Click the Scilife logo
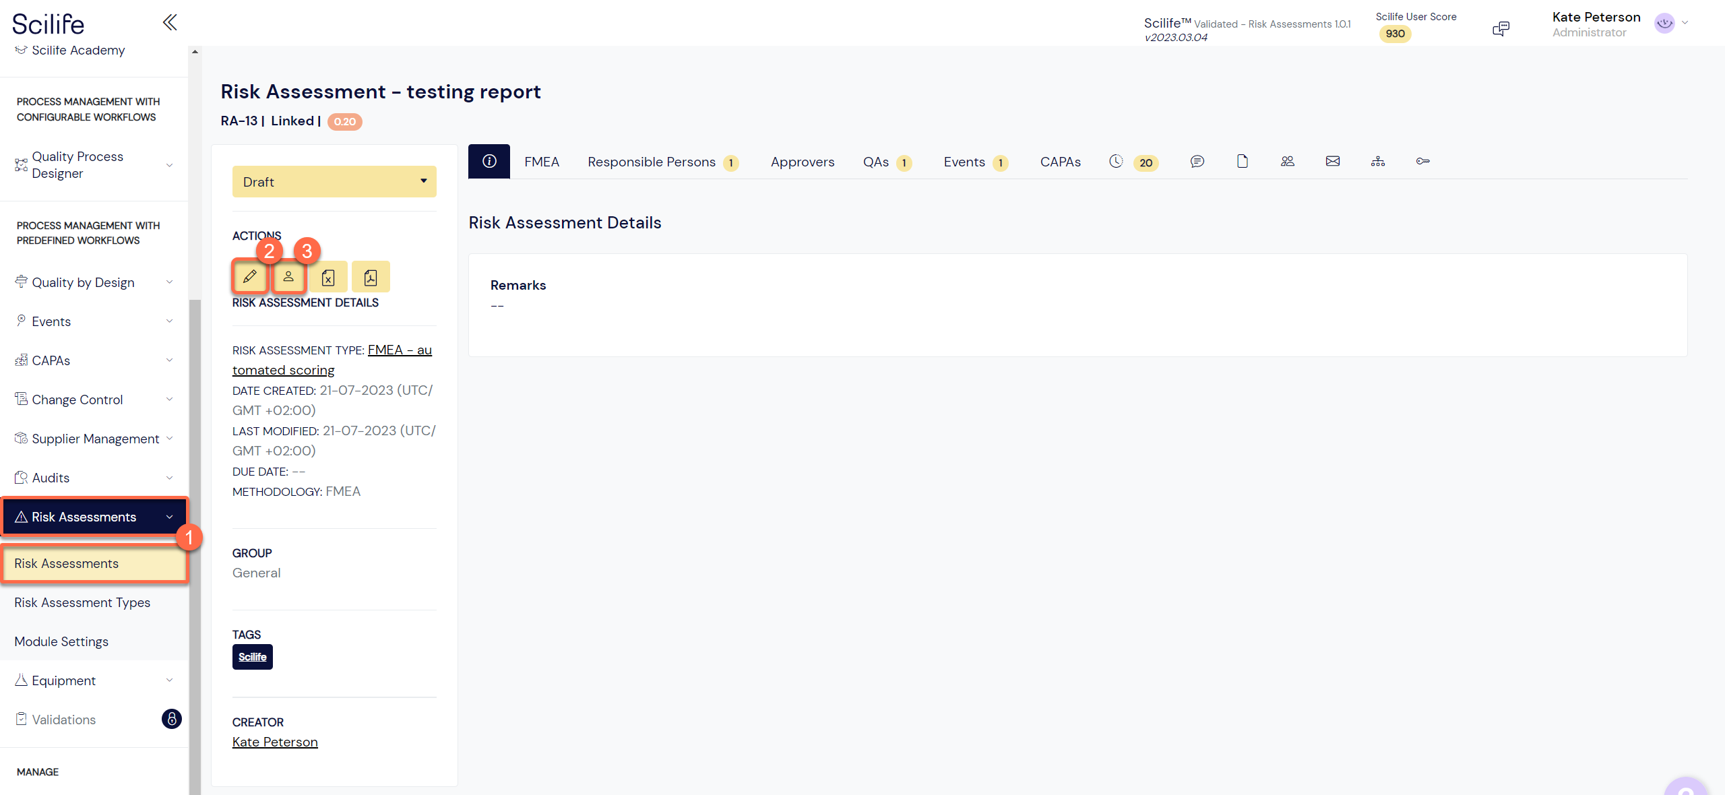Viewport: 1725px width, 795px height. pyautogui.click(x=49, y=24)
